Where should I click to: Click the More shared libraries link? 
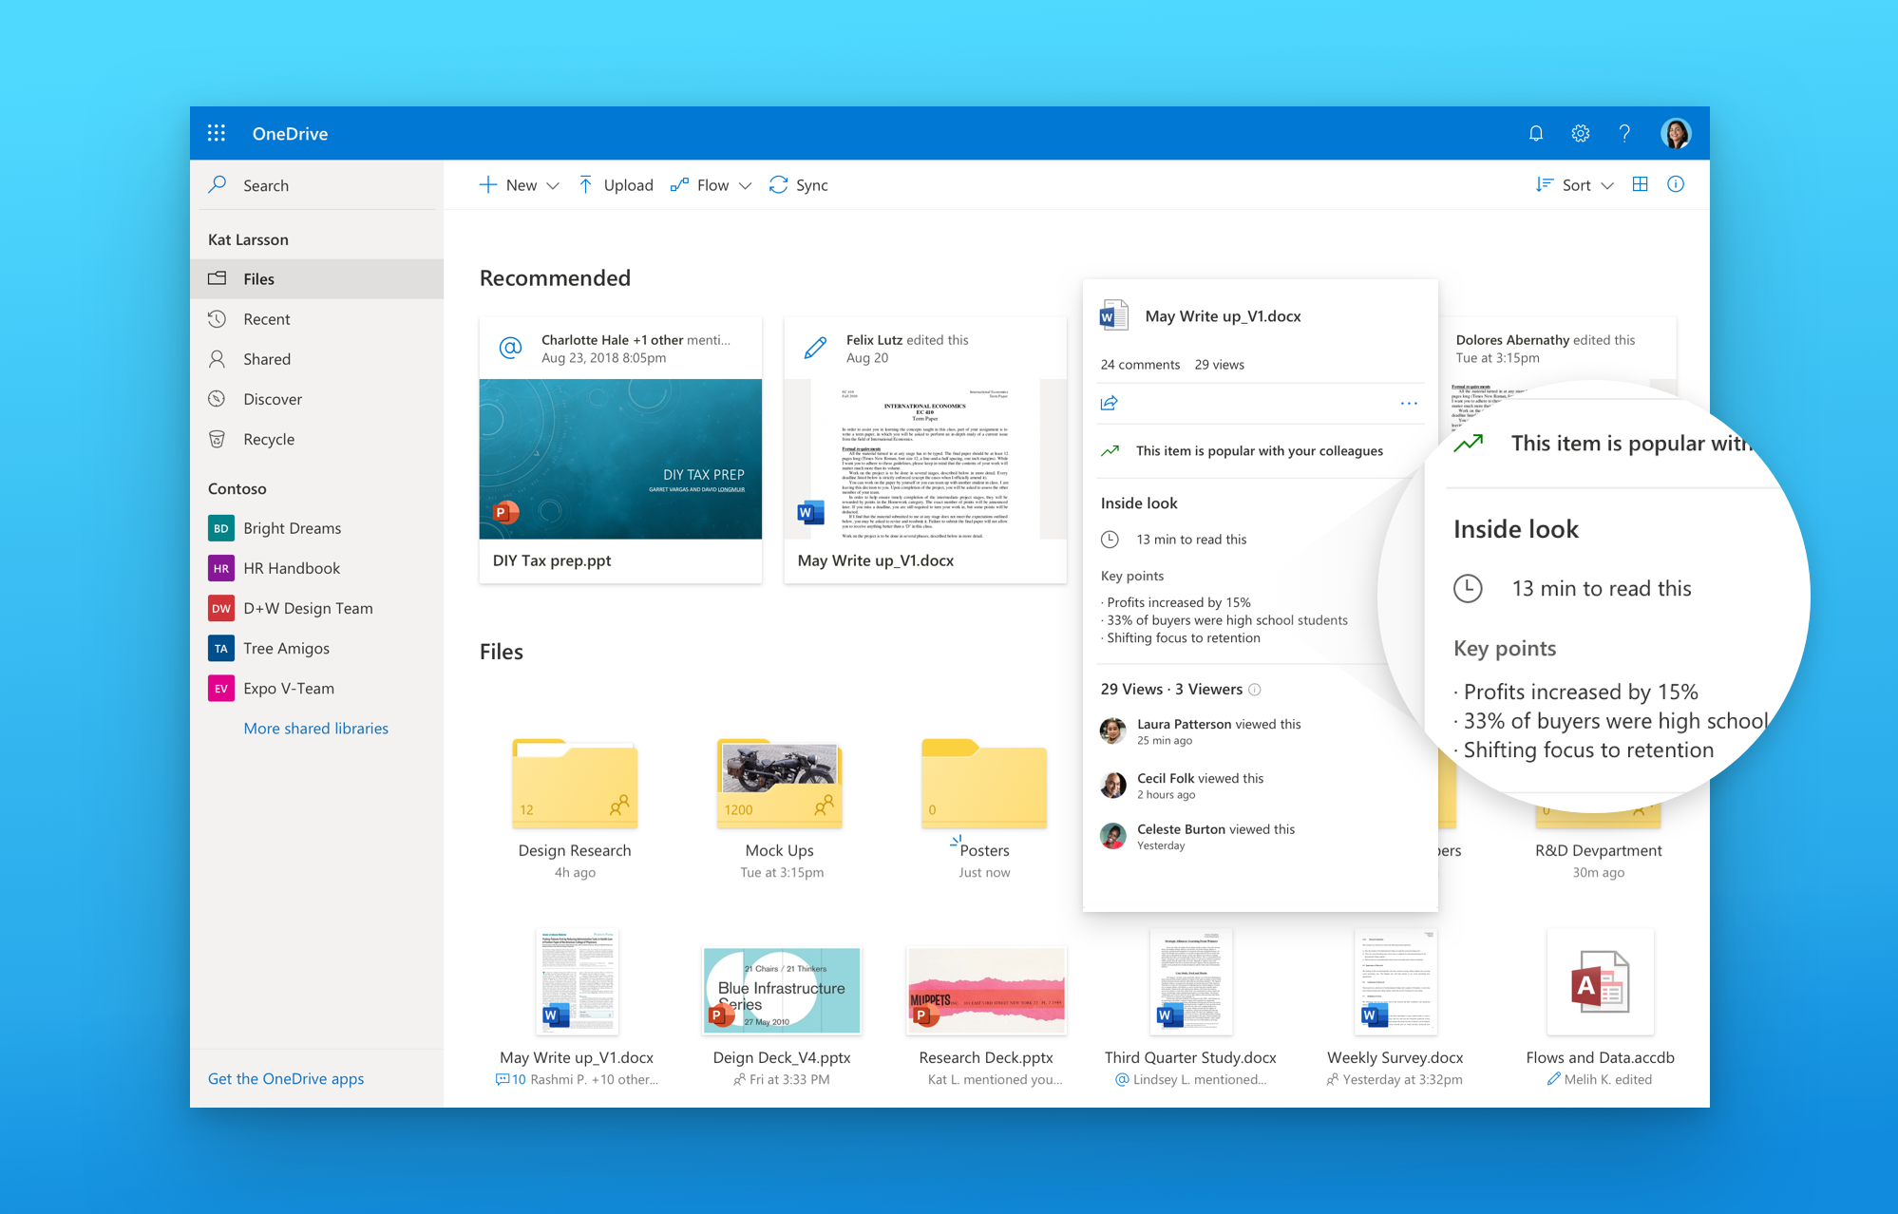click(315, 728)
